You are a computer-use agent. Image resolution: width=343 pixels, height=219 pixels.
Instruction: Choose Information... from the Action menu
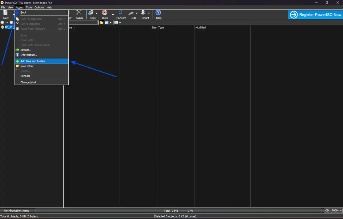click(42, 55)
